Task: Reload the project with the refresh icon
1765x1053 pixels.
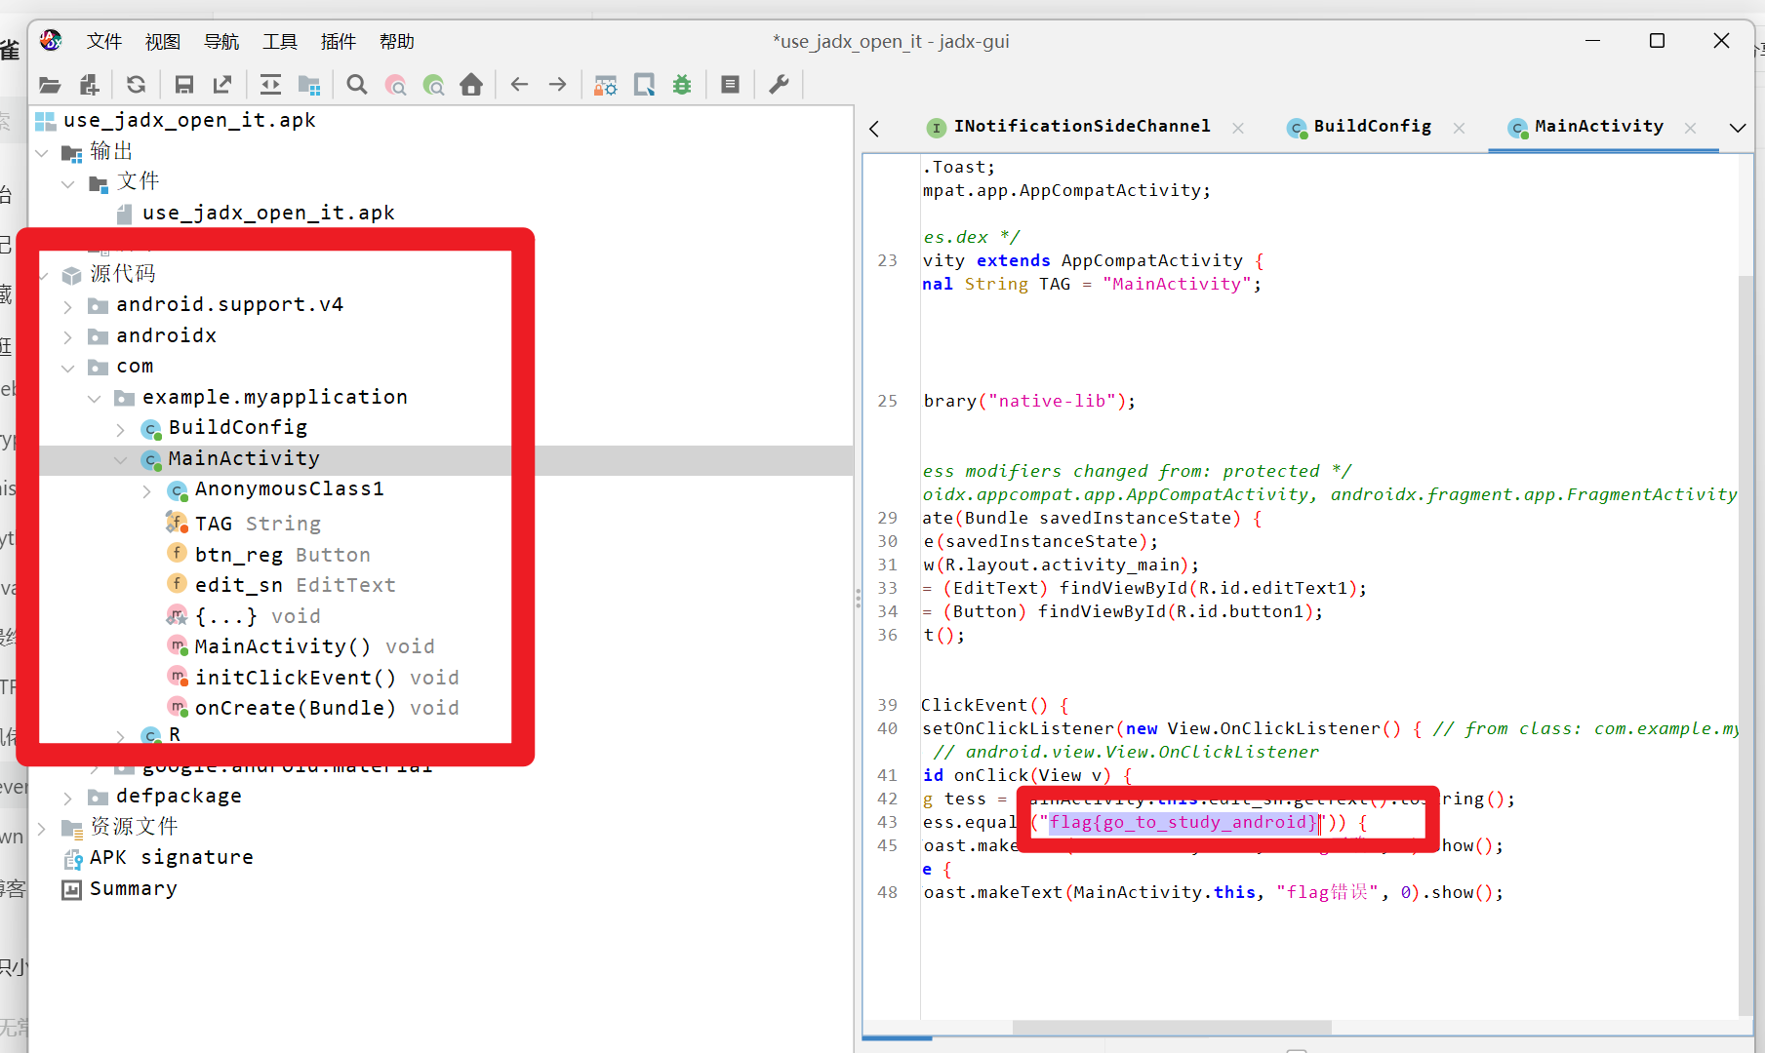Action: click(137, 85)
